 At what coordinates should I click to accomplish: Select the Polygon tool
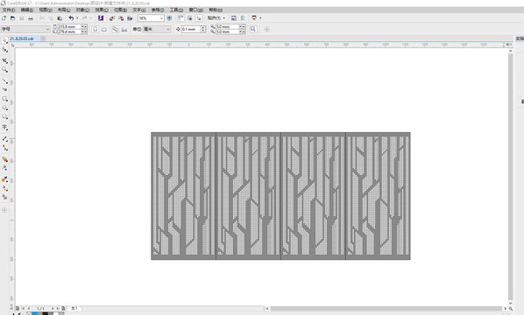(4, 116)
